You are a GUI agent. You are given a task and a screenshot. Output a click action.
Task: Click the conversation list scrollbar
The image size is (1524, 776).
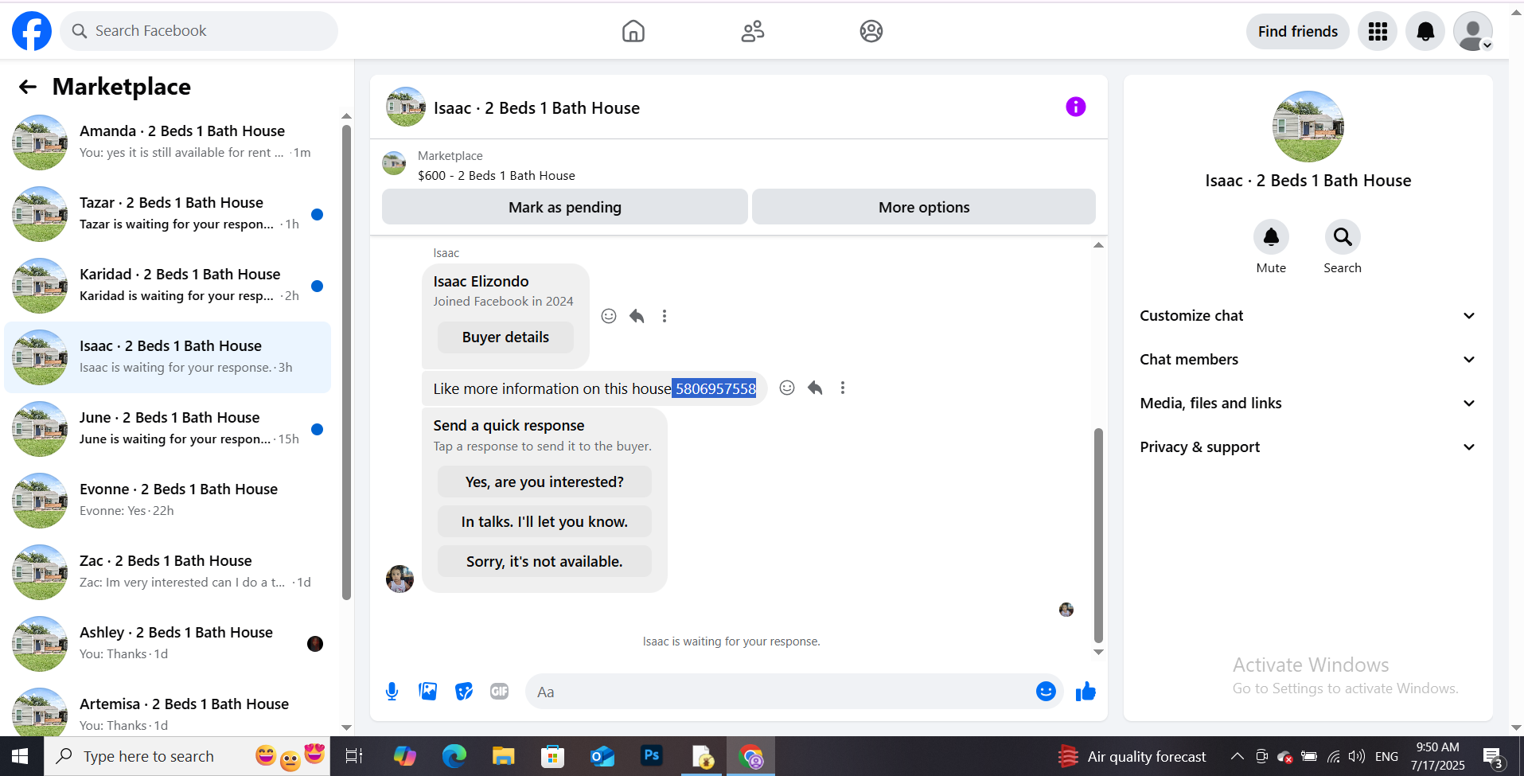(x=346, y=362)
